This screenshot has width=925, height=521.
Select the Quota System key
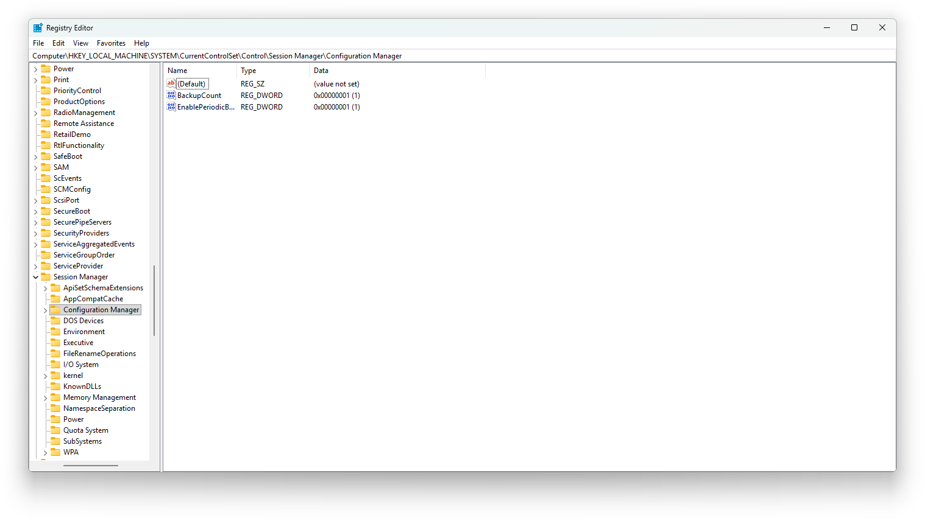[x=86, y=430]
